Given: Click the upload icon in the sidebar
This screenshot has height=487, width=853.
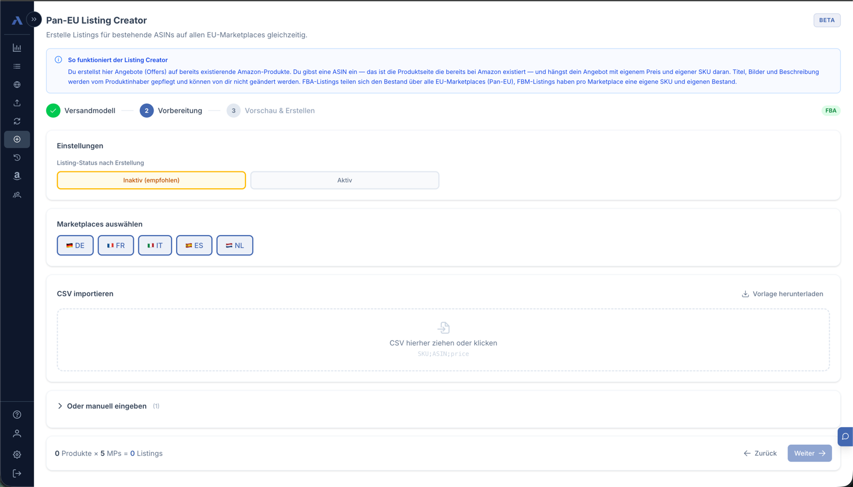Looking at the screenshot, I should (17, 103).
